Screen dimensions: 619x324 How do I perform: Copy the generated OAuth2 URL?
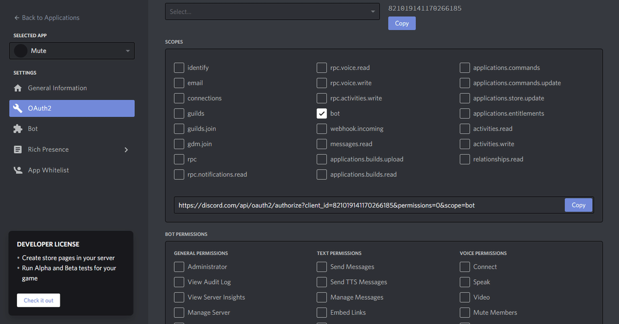pos(578,205)
